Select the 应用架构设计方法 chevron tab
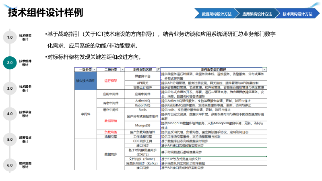Image resolution: width=322 pixels, height=181 pixels. [257, 14]
